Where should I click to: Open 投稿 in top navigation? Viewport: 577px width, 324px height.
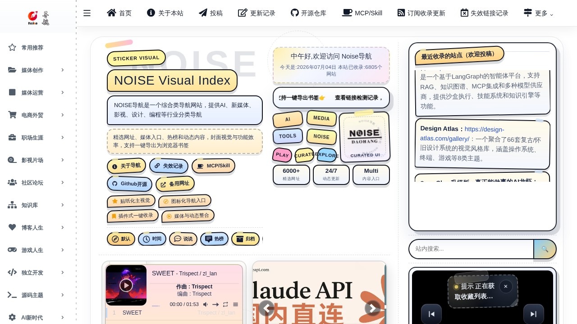[211, 13]
